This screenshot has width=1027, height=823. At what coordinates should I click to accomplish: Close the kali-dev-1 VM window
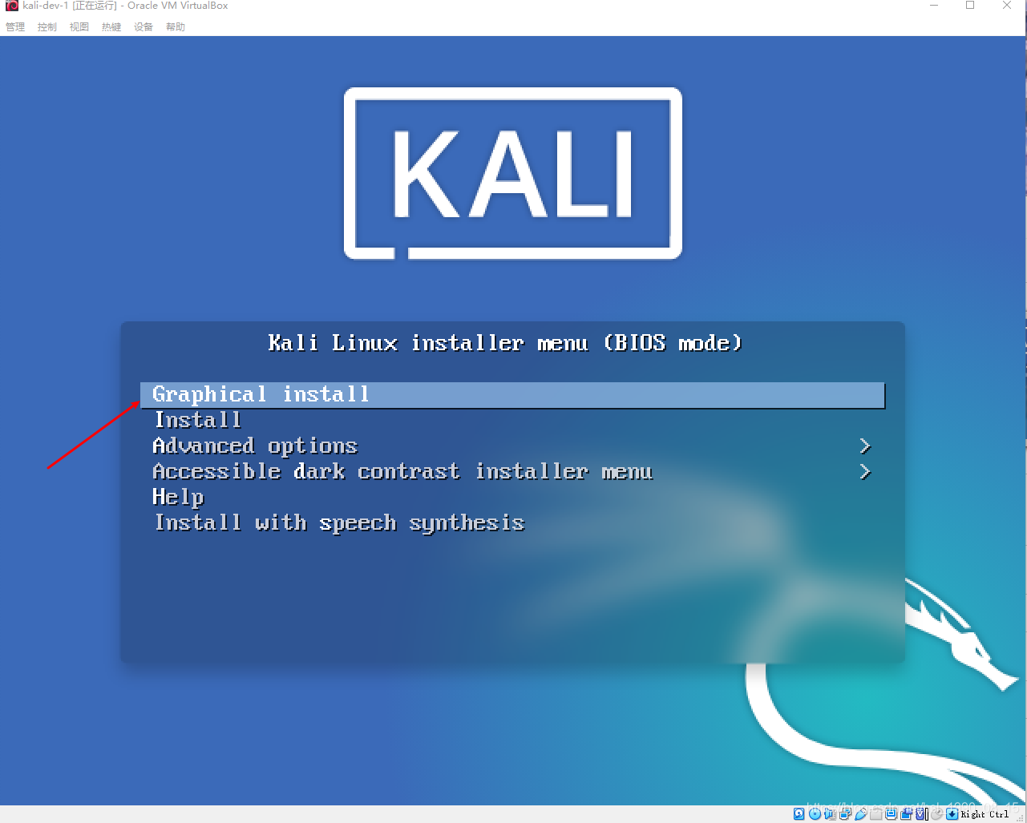coord(1007,6)
